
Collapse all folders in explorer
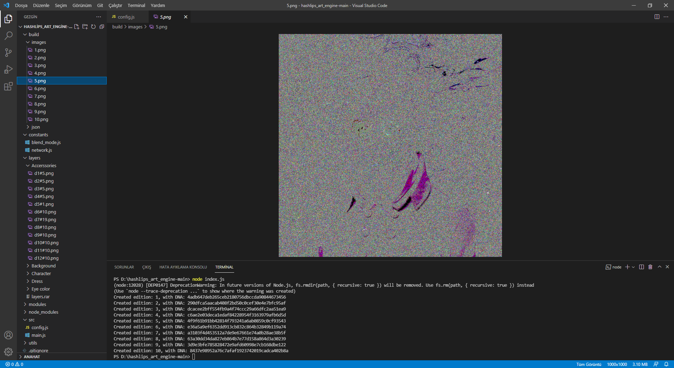click(x=102, y=27)
